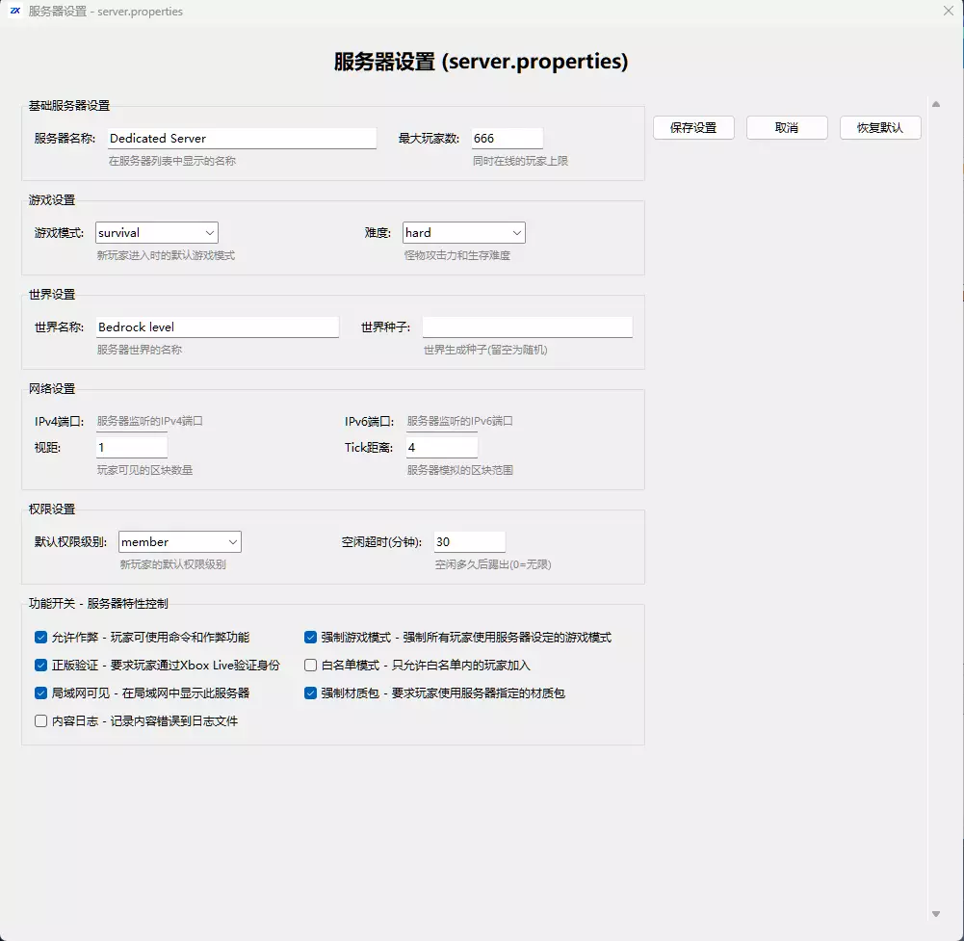
Task: Click the 网络设置 group title
Action: pyautogui.click(x=52, y=389)
